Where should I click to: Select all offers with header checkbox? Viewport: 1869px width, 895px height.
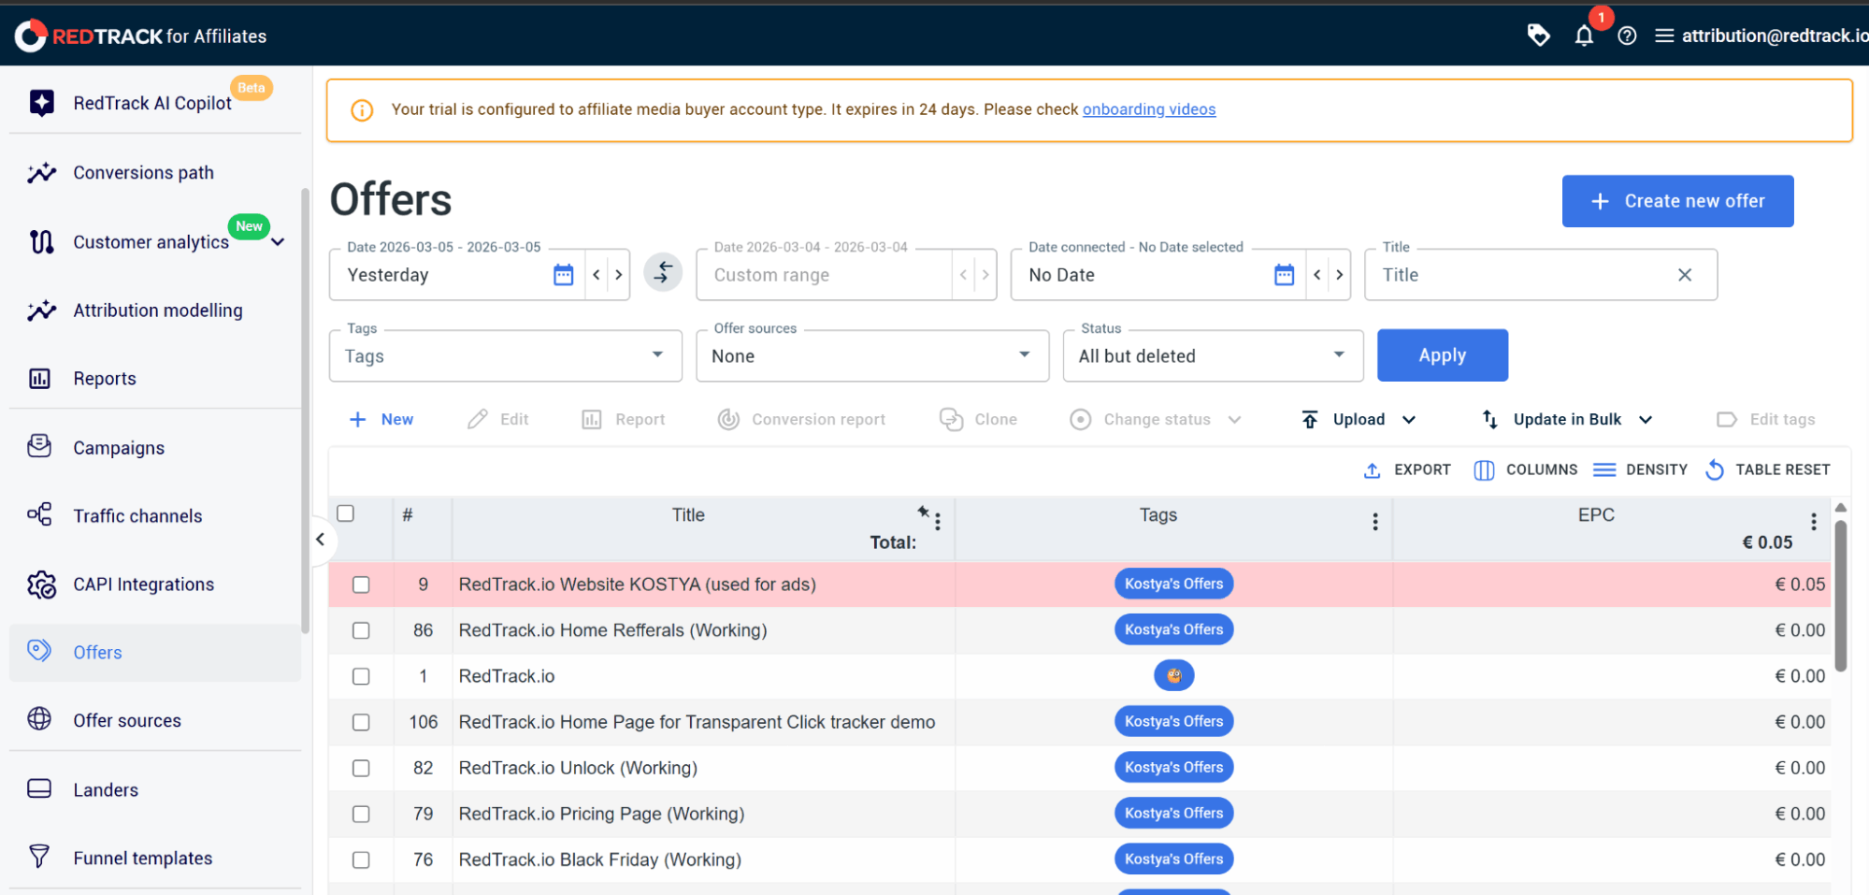(346, 513)
